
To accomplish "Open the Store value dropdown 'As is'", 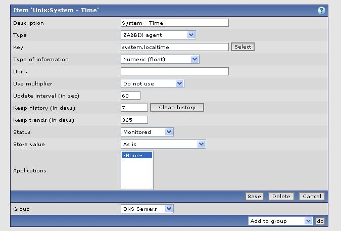I will [x=163, y=144].
